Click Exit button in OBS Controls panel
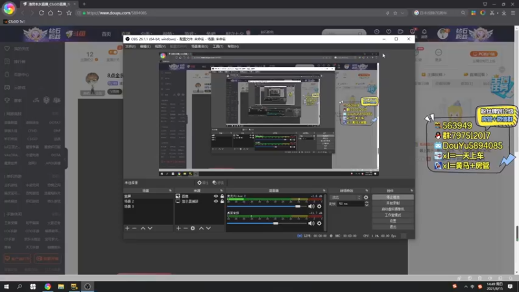 pyautogui.click(x=393, y=226)
